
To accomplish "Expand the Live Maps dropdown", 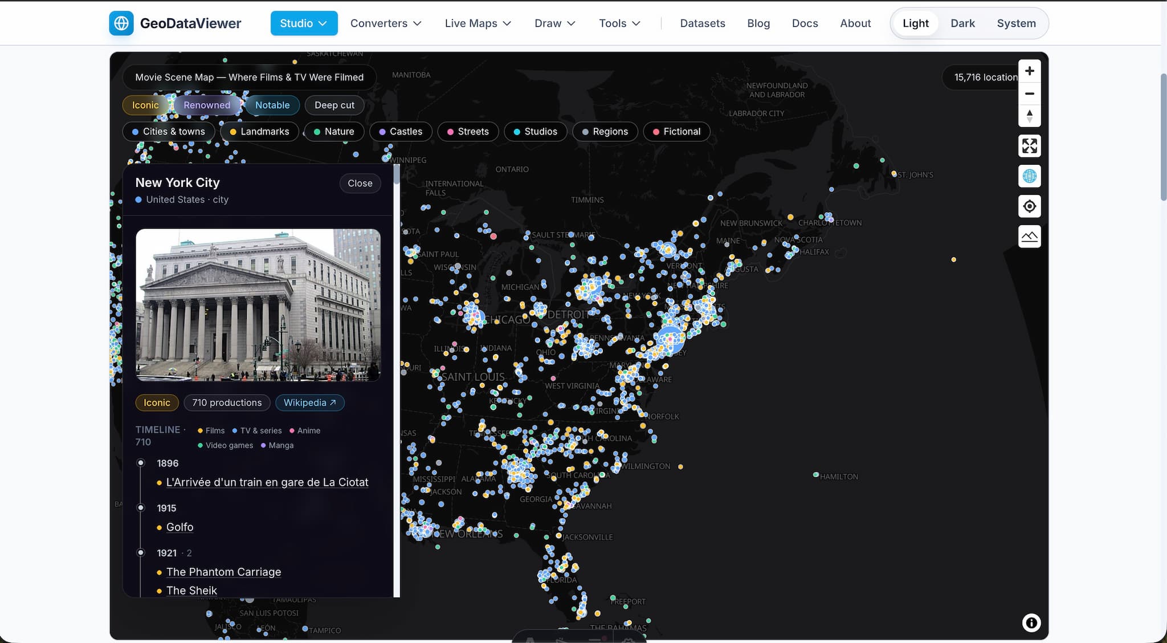I will pos(478,23).
